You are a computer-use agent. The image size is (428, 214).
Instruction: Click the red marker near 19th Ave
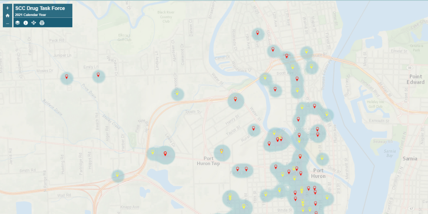tap(258, 33)
